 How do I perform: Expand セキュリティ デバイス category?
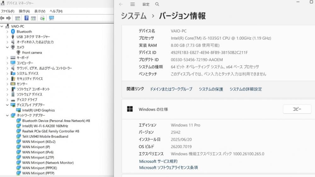click(x=8, y=79)
